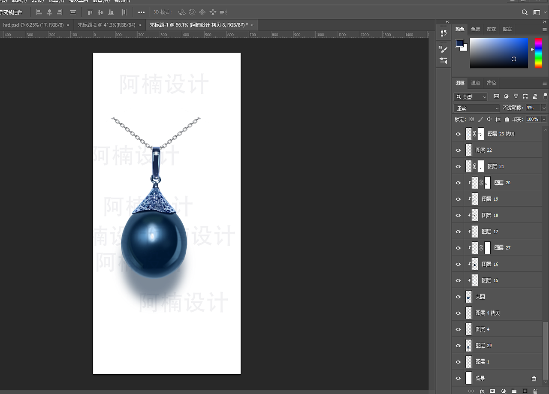Toggle the layer filtering on/off switch
Viewport: 549px width, 394px height.
click(x=546, y=96)
